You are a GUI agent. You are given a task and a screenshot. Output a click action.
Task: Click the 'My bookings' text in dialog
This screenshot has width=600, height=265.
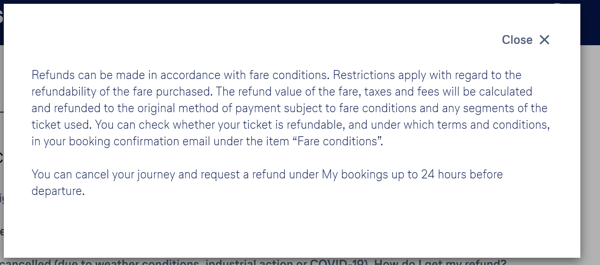point(355,175)
